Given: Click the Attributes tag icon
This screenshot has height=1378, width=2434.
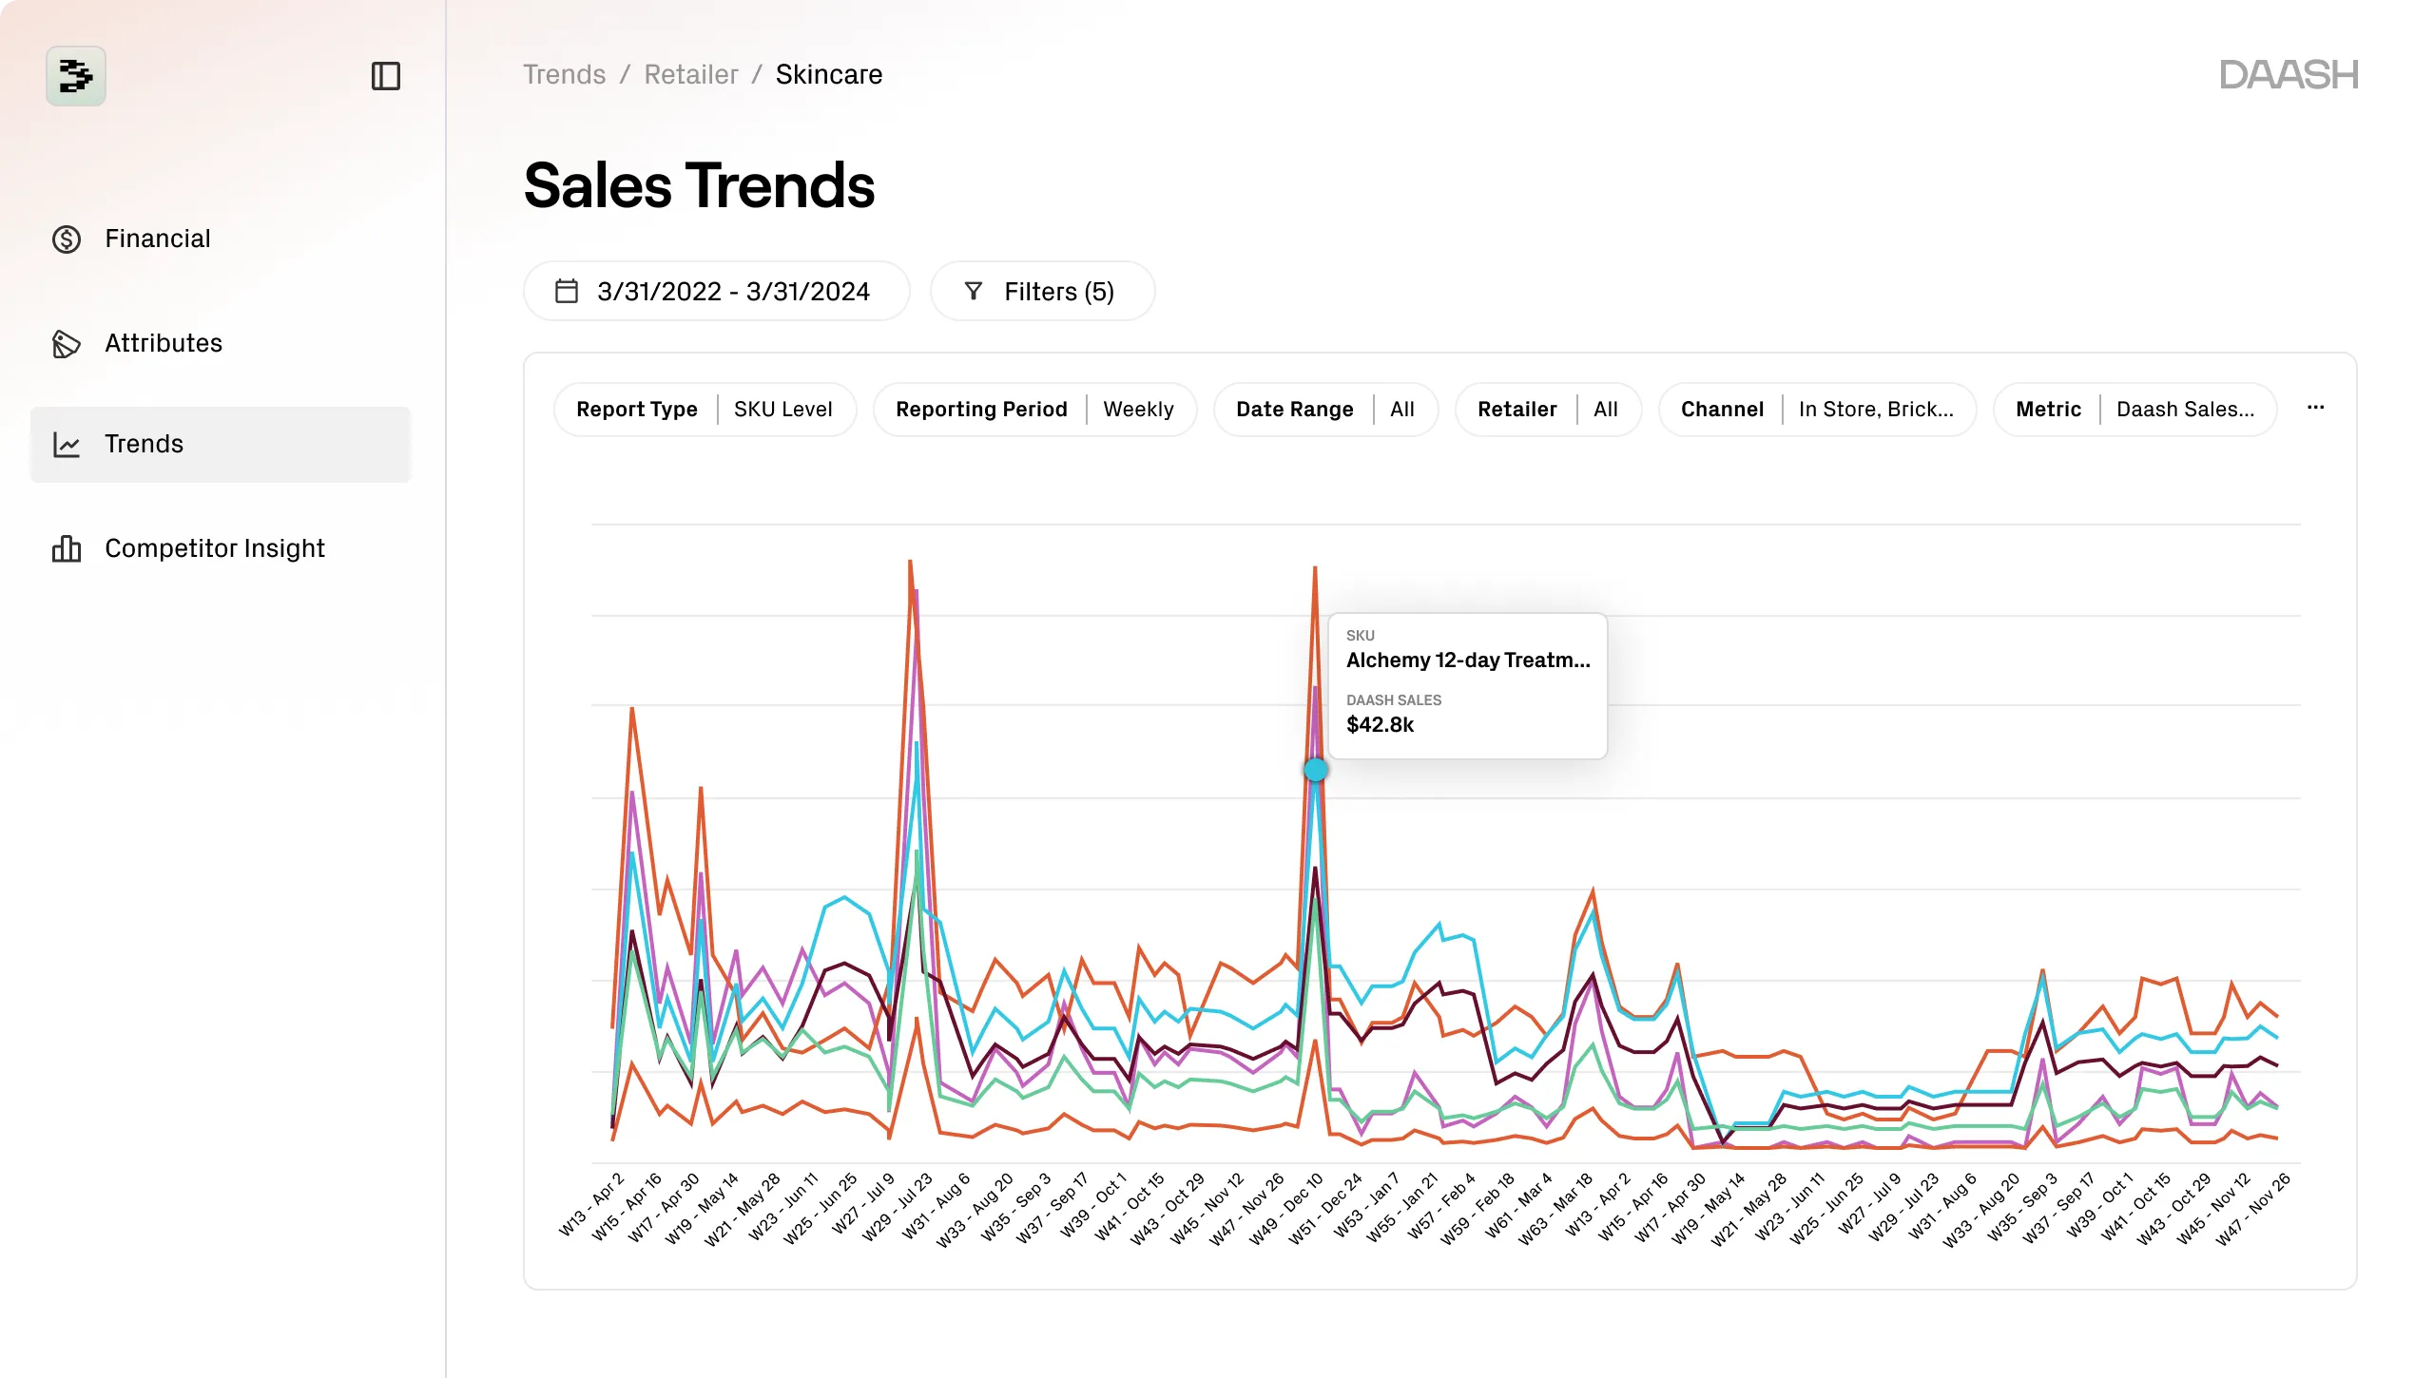Looking at the screenshot, I should 67,343.
